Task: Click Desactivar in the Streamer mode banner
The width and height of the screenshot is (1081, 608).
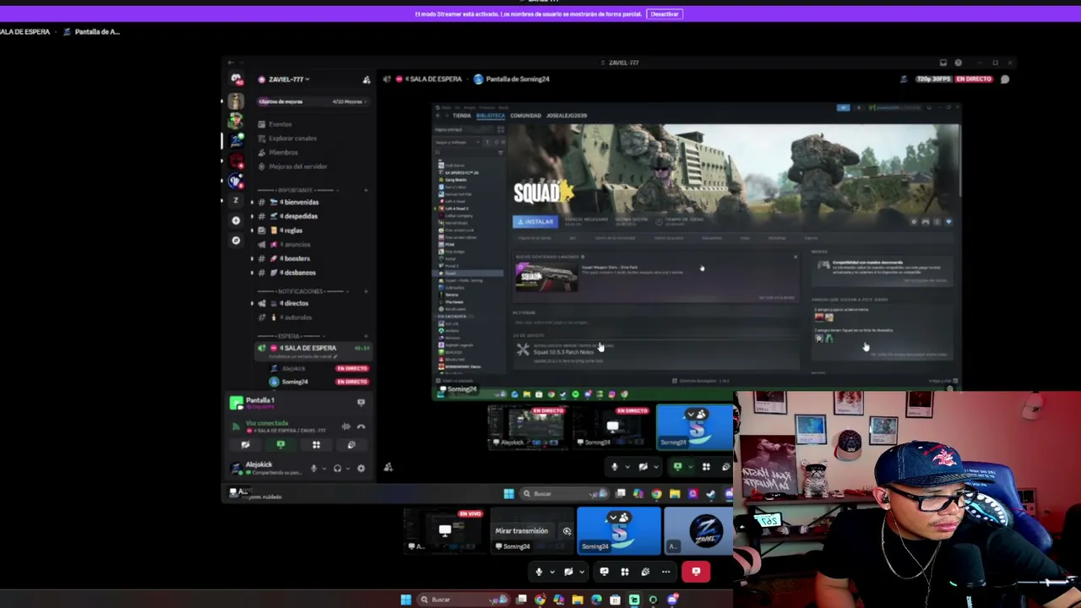Action: [665, 14]
